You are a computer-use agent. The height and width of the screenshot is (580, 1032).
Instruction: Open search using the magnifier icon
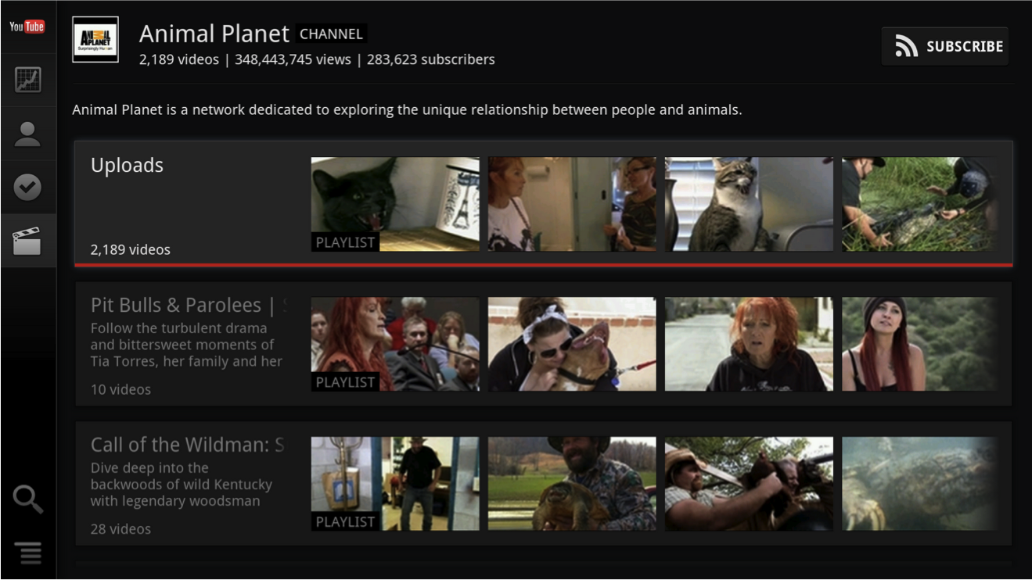[x=27, y=499]
